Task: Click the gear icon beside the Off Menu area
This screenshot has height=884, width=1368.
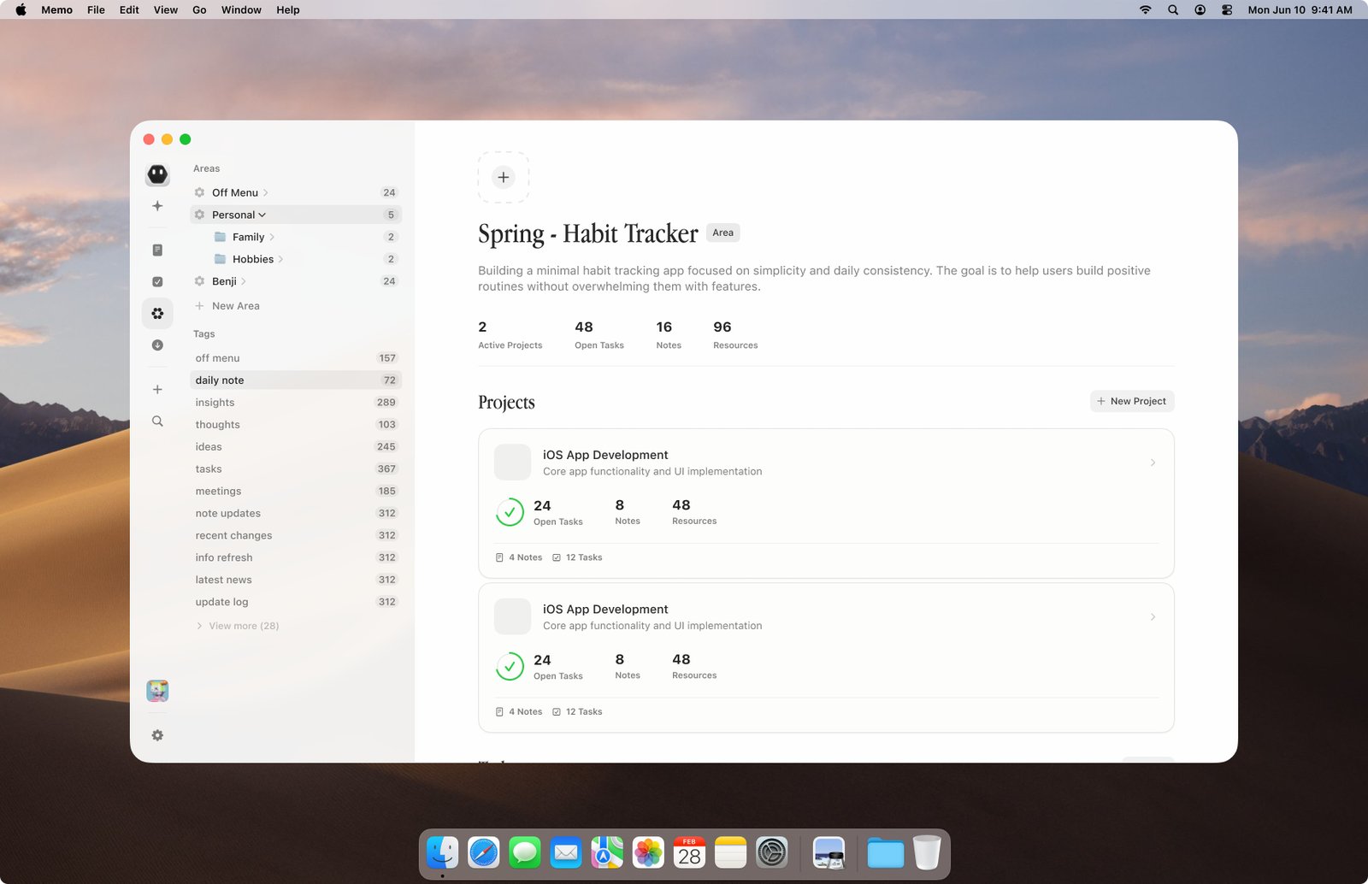Action: click(199, 192)
